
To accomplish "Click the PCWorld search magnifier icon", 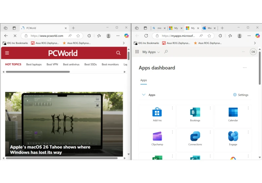I will tap(118, 53).
